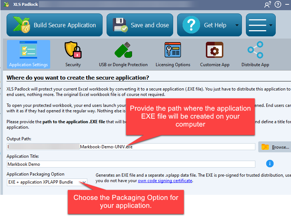Click the blue info icon beside title
This screenshot has width=291, height=217.
click(x=270, y=164)
